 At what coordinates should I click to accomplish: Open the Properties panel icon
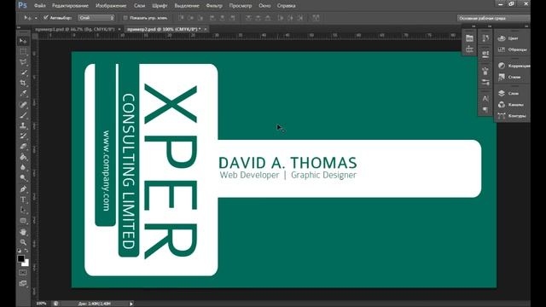tap(485, 54)
